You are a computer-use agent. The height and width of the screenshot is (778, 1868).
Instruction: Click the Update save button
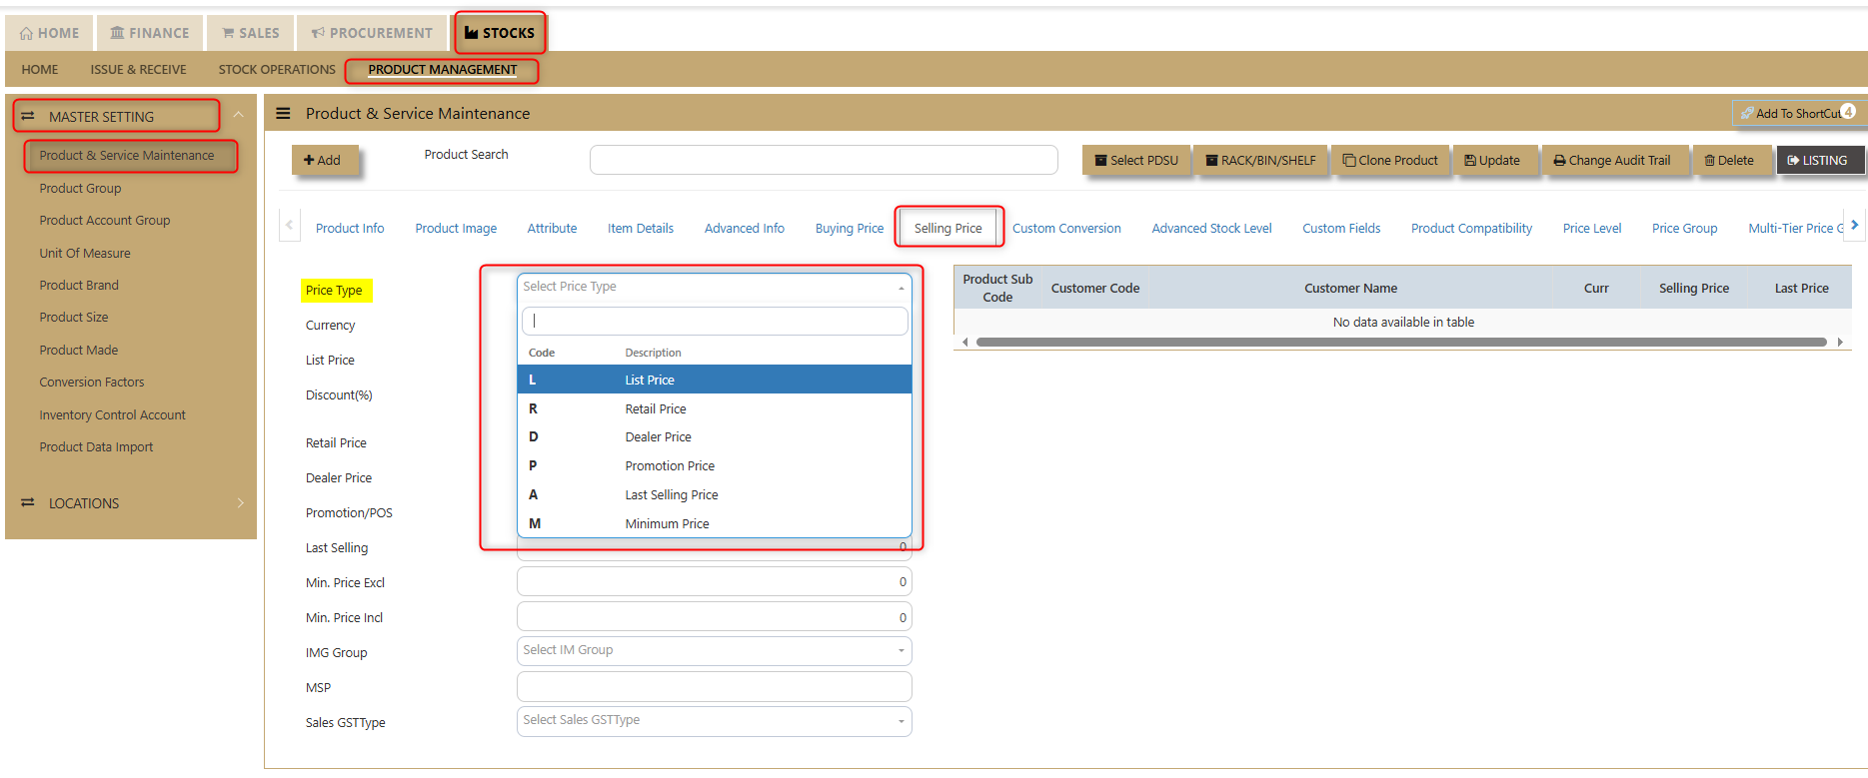(x=1494, y=160)
